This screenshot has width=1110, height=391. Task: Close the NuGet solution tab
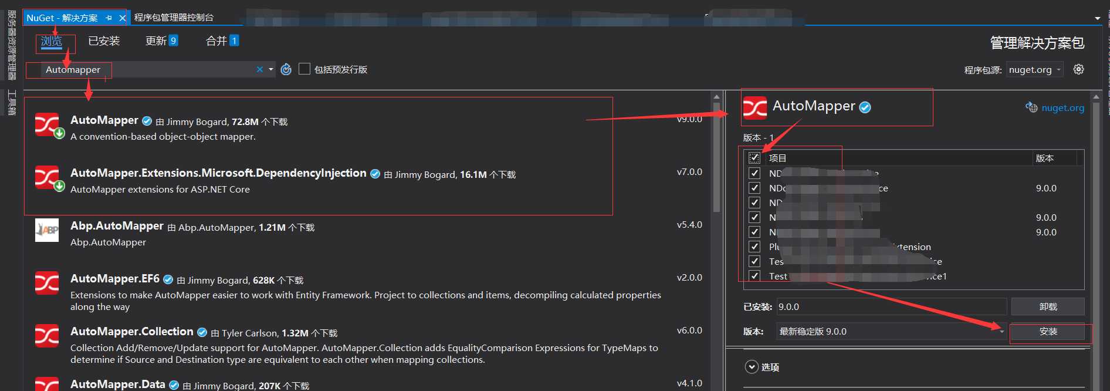[x=122, y=18]
